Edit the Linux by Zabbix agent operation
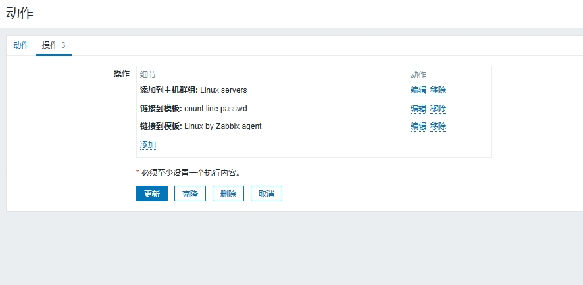Viewport: 583px width, 285px height. point(418,126)
